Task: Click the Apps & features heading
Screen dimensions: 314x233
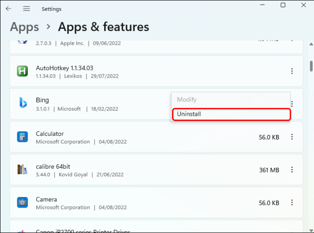Action: point(103,27)
